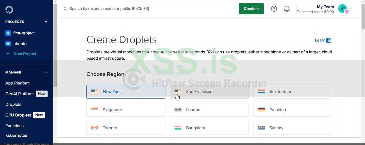Expand the account menu chevron
The height and width of the screenshot is (145, 365).
(351, 9)
